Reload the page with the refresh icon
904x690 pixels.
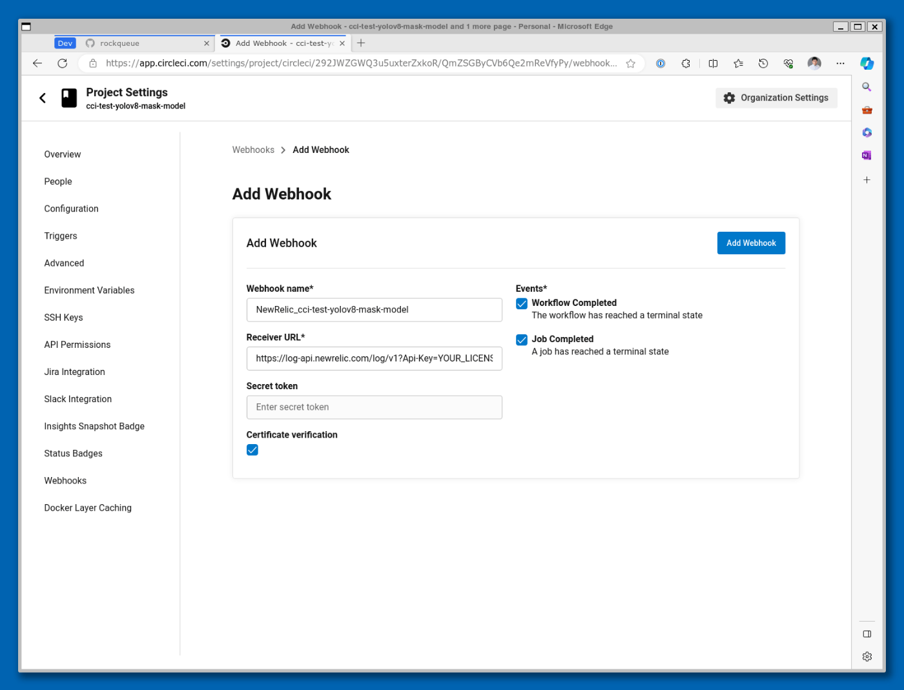tap(63, 63)
